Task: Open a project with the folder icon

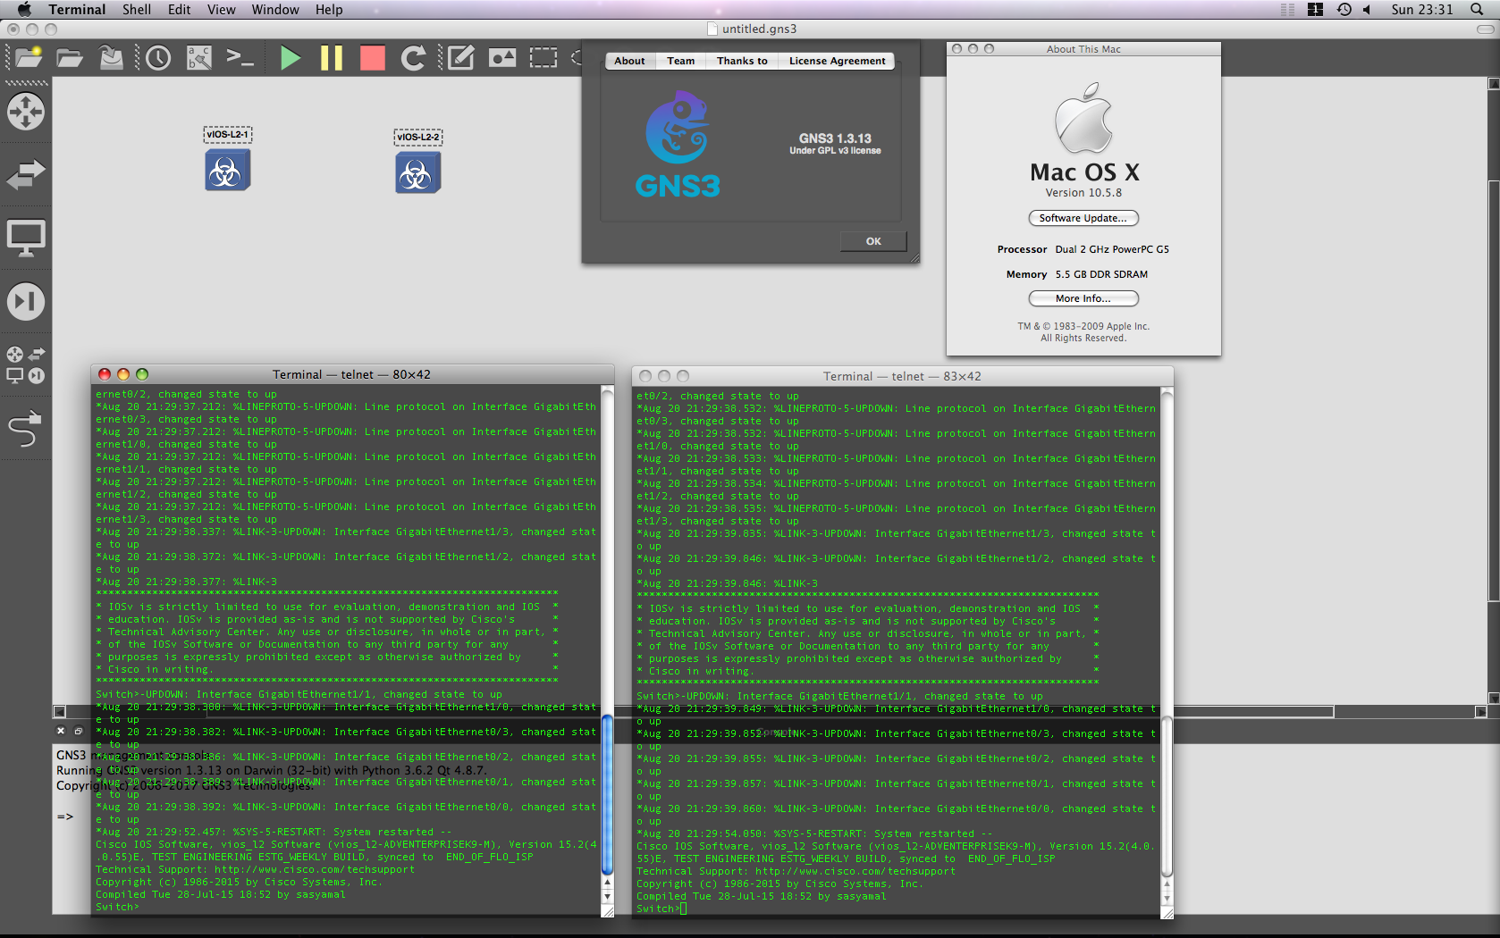Action: (70, 58)
